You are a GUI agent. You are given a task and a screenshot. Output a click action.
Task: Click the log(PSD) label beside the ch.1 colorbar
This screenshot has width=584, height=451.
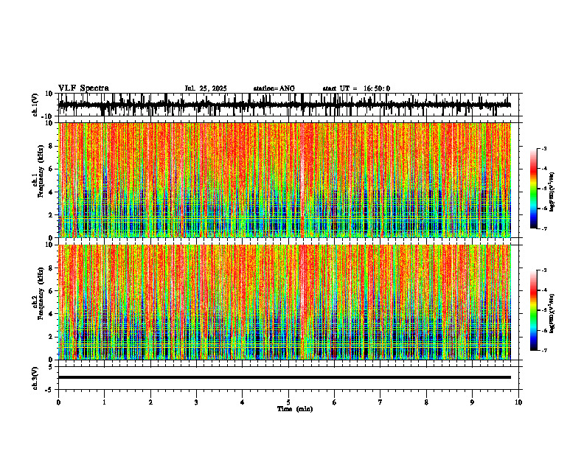[x=552, y=192]
